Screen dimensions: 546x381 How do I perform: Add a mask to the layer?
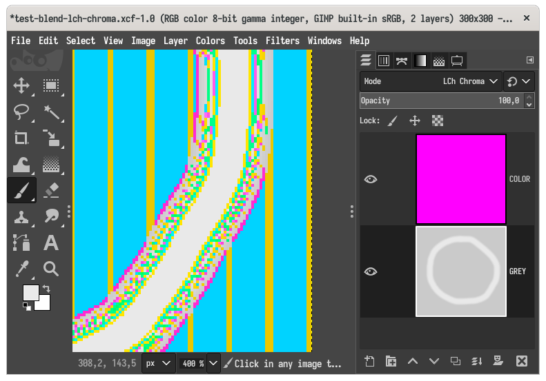click(498, 361)
